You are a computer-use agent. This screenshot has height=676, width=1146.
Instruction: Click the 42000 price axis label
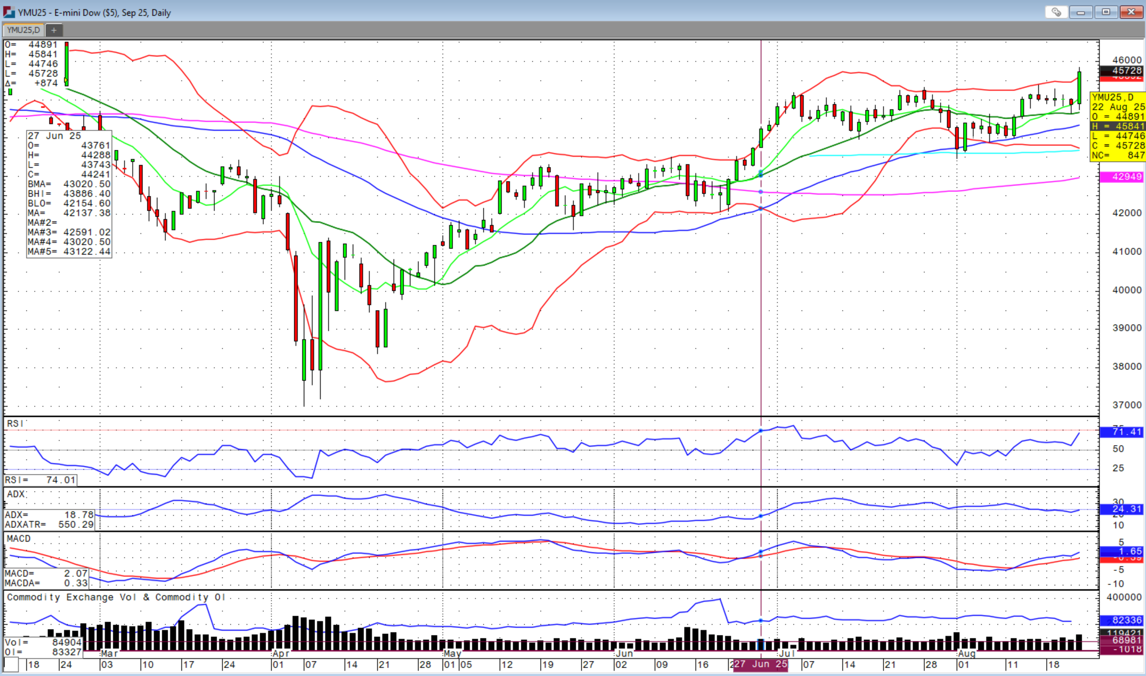(1127, 213)
